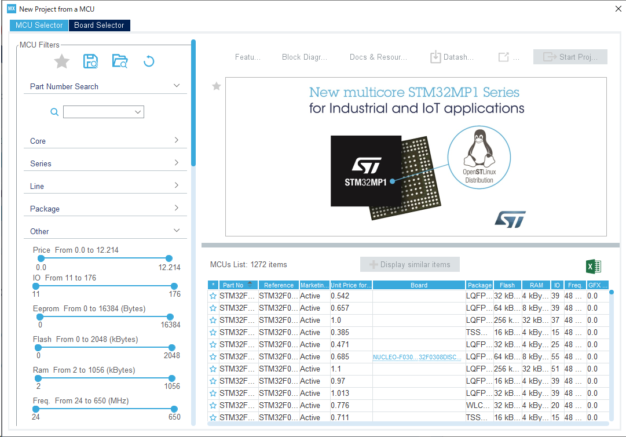
Task: Click the part number search magnifier icon
Action: click(x=54, y=112)
